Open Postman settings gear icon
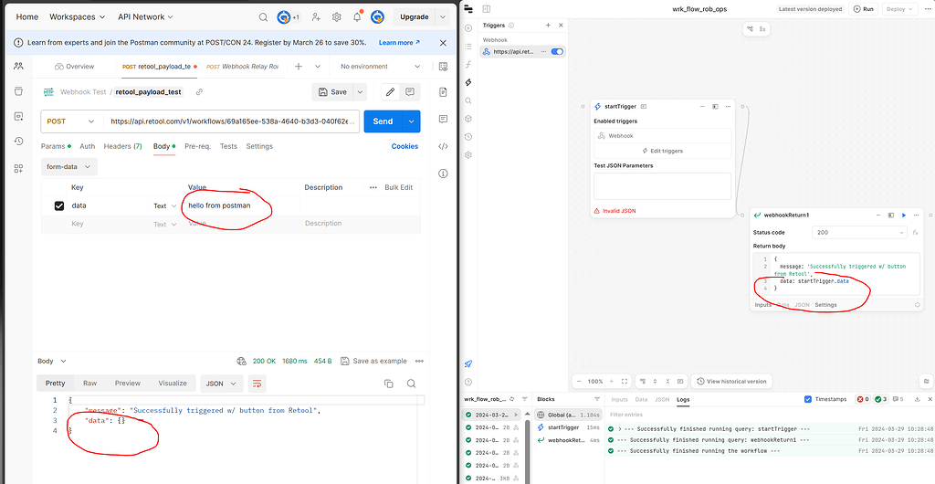Screen dimensions: 935x484 pyautogui.click(x=336, y=16)
